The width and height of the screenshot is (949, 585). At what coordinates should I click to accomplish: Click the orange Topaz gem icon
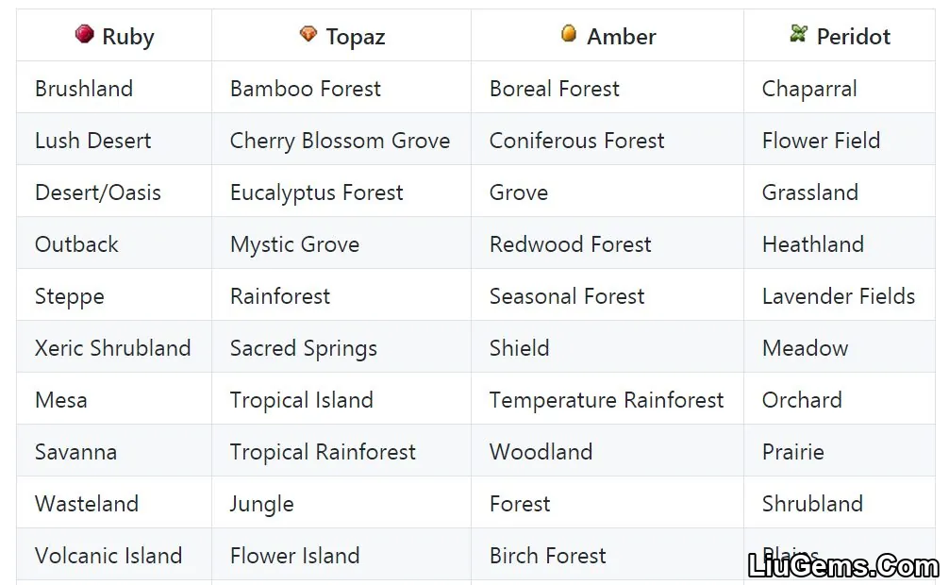[308, 34]
